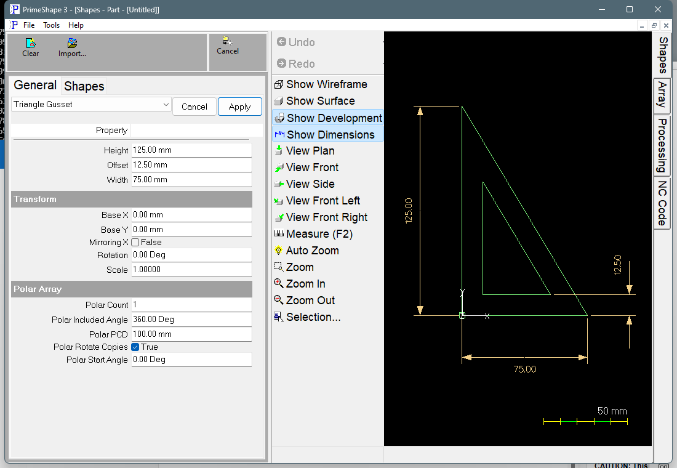The image size is (677, 468).
Task: Switch to View Front
Action: pos(306,167)
